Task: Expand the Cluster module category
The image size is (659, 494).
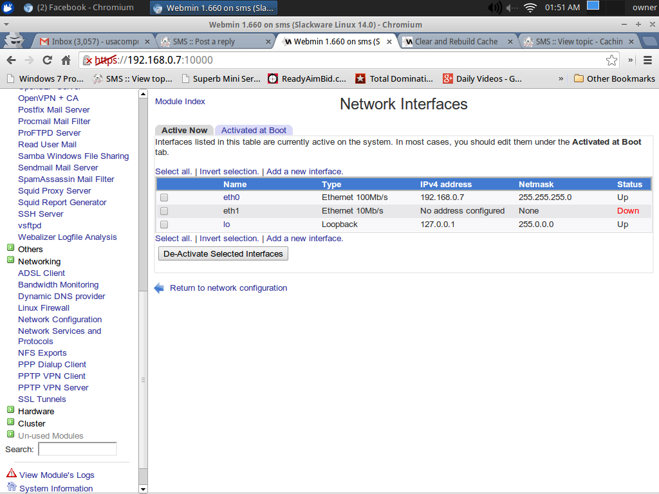Action: 10,423
